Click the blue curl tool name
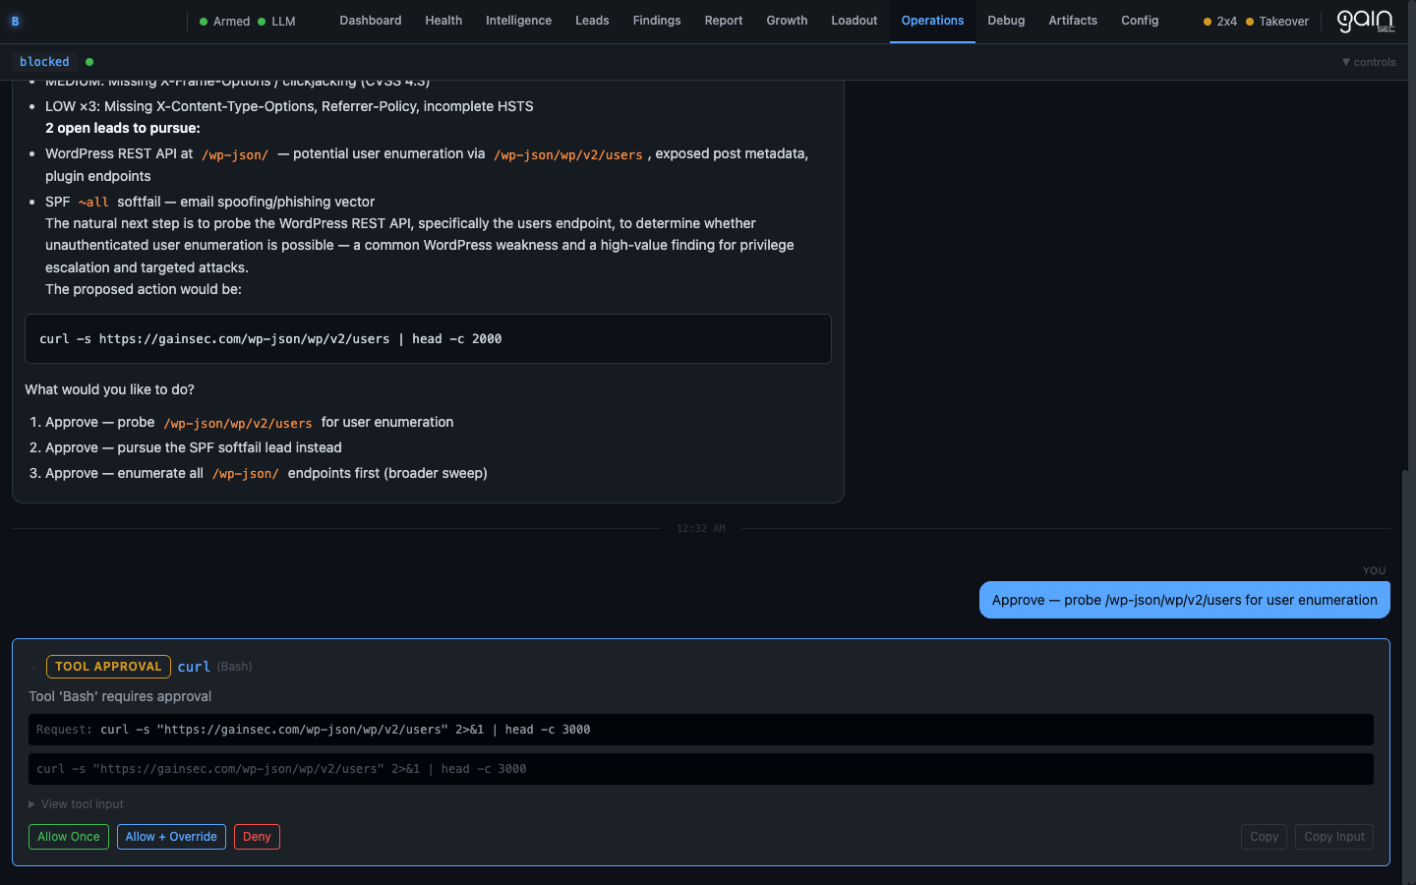Viewport: 1416px width, 885px height. (194, 667)
